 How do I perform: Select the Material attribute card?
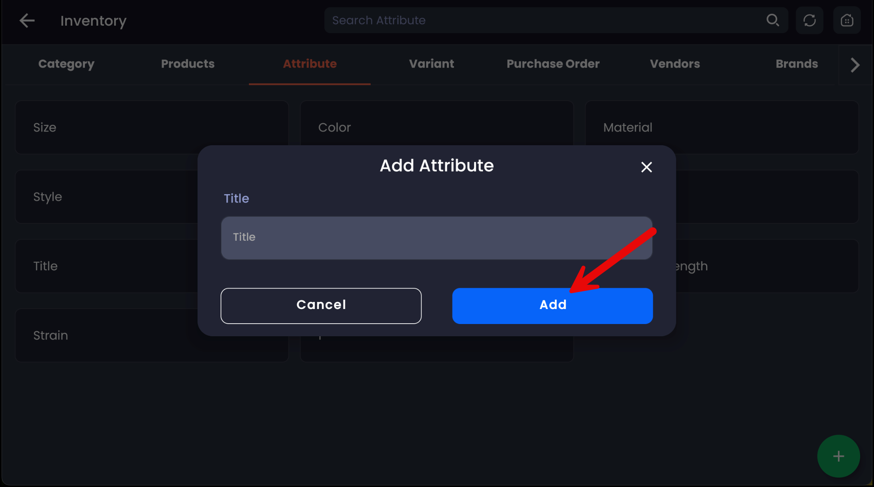coord(721,127)
